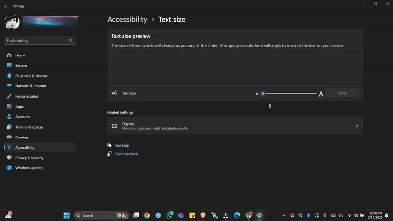
Task: Go to Network & internet settings
Action: 40,86
